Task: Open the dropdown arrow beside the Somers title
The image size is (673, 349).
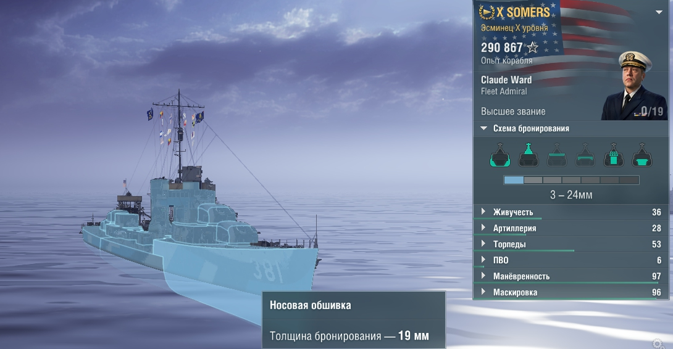Action: (659, 12)
